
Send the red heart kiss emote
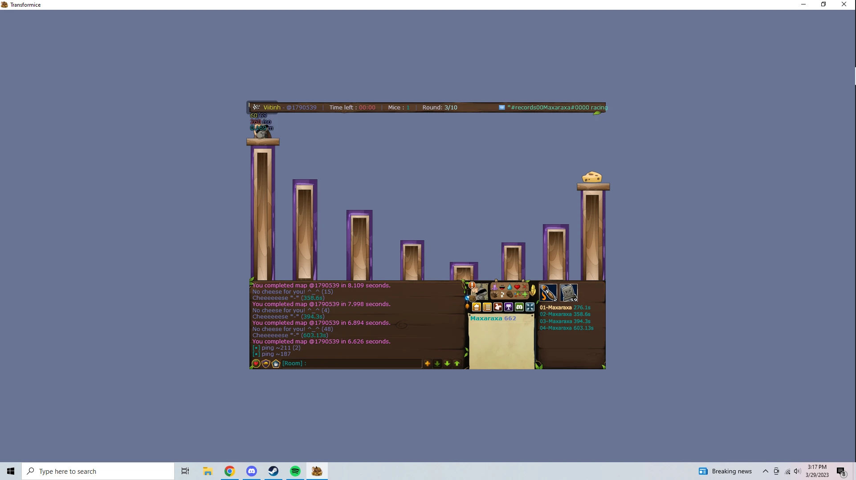click(517, 287)
